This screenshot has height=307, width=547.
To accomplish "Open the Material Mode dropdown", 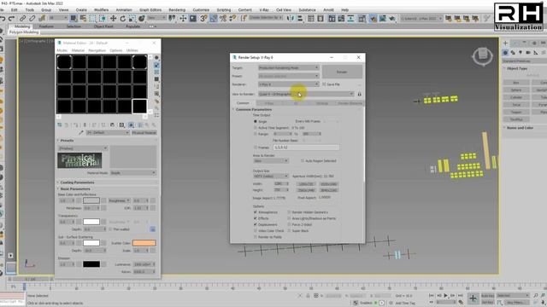I will point(133,172).
